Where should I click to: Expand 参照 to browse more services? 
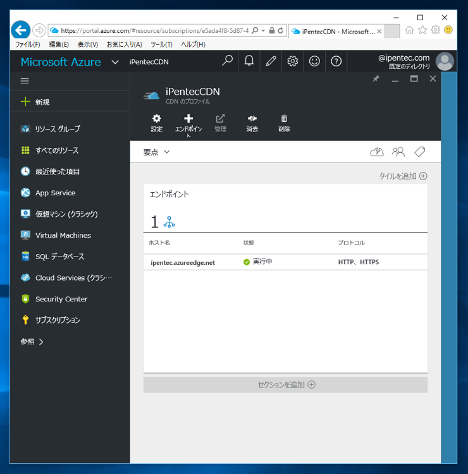32,341
